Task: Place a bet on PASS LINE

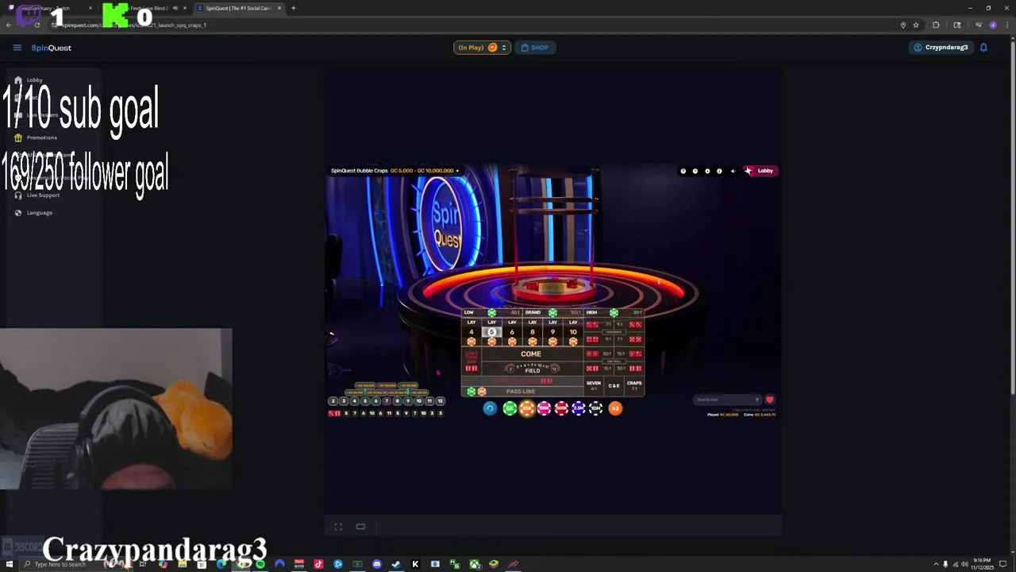Action: pyautogui.click(x=523, y=392)
